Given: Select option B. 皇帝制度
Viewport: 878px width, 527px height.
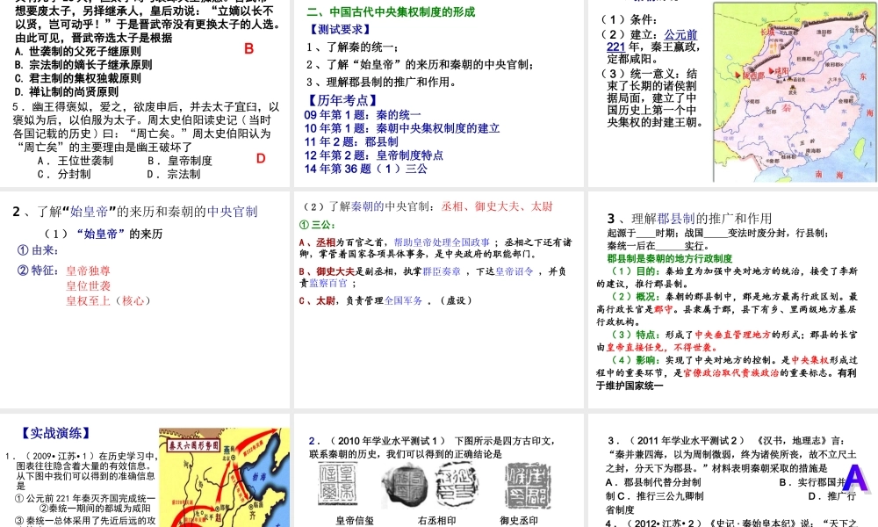Looking at the screenshot, I should coord(180,161).
